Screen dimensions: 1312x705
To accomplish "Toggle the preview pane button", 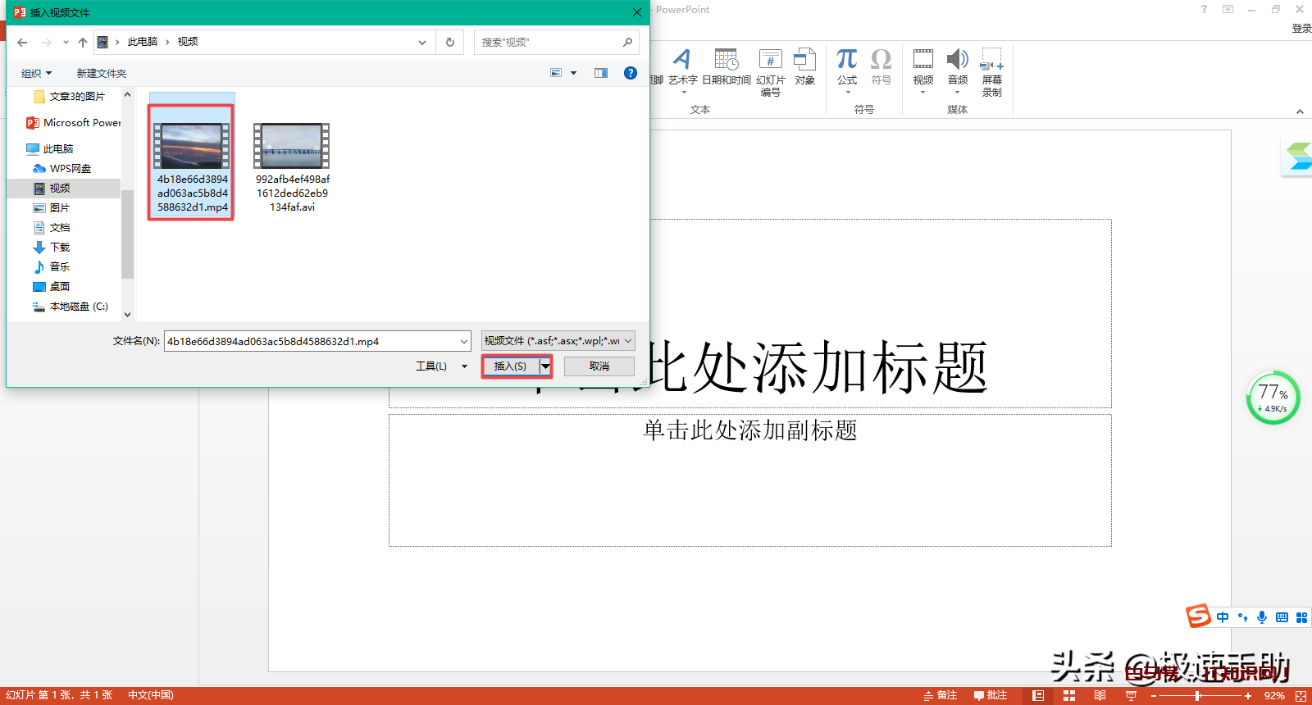I will pyautogui.click(x=601, y=73).
